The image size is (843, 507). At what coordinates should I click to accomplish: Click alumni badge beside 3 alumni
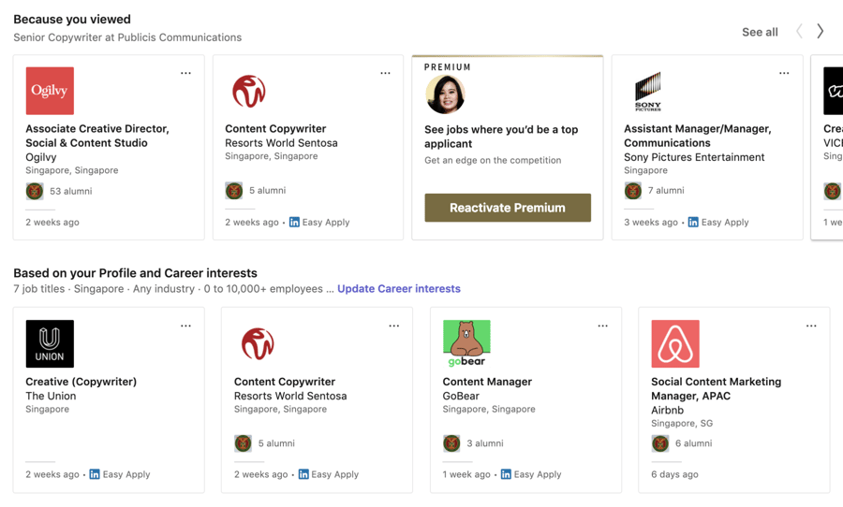(x=451, y=443)
